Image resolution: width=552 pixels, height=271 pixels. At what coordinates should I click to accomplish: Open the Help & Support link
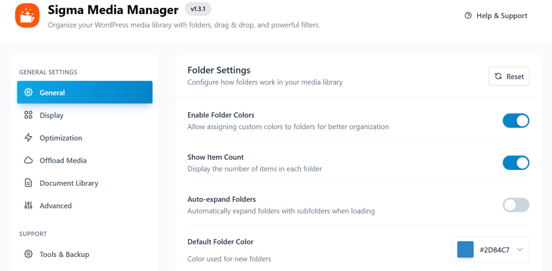point(501,16)
